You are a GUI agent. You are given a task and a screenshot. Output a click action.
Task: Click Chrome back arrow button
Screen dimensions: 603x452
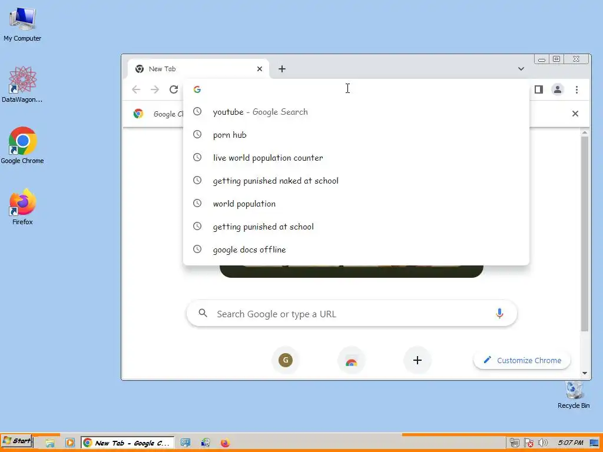click(136, 89)
